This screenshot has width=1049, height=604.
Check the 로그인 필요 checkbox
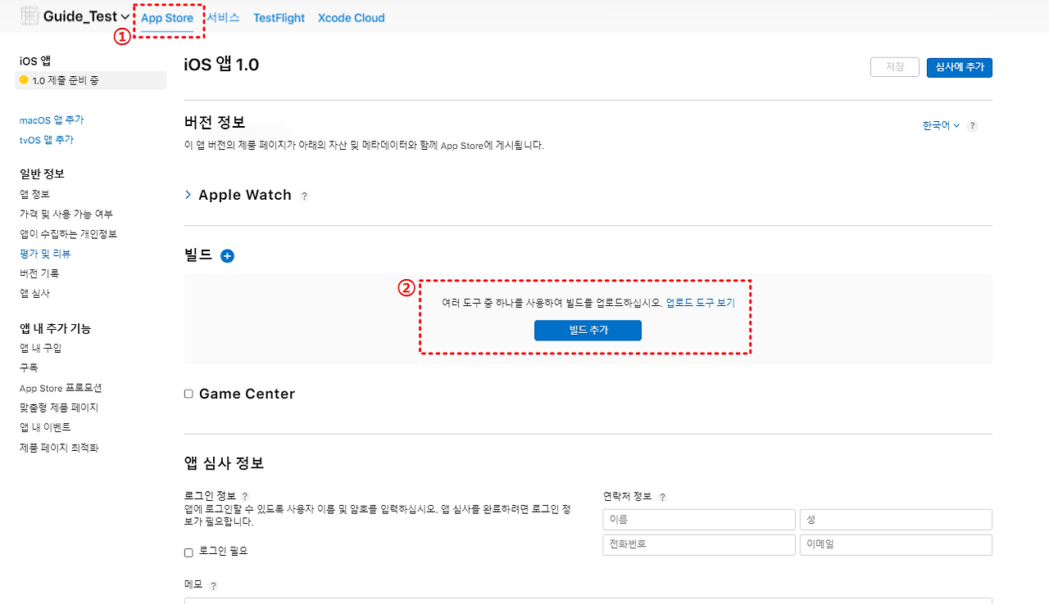[188, 552]
